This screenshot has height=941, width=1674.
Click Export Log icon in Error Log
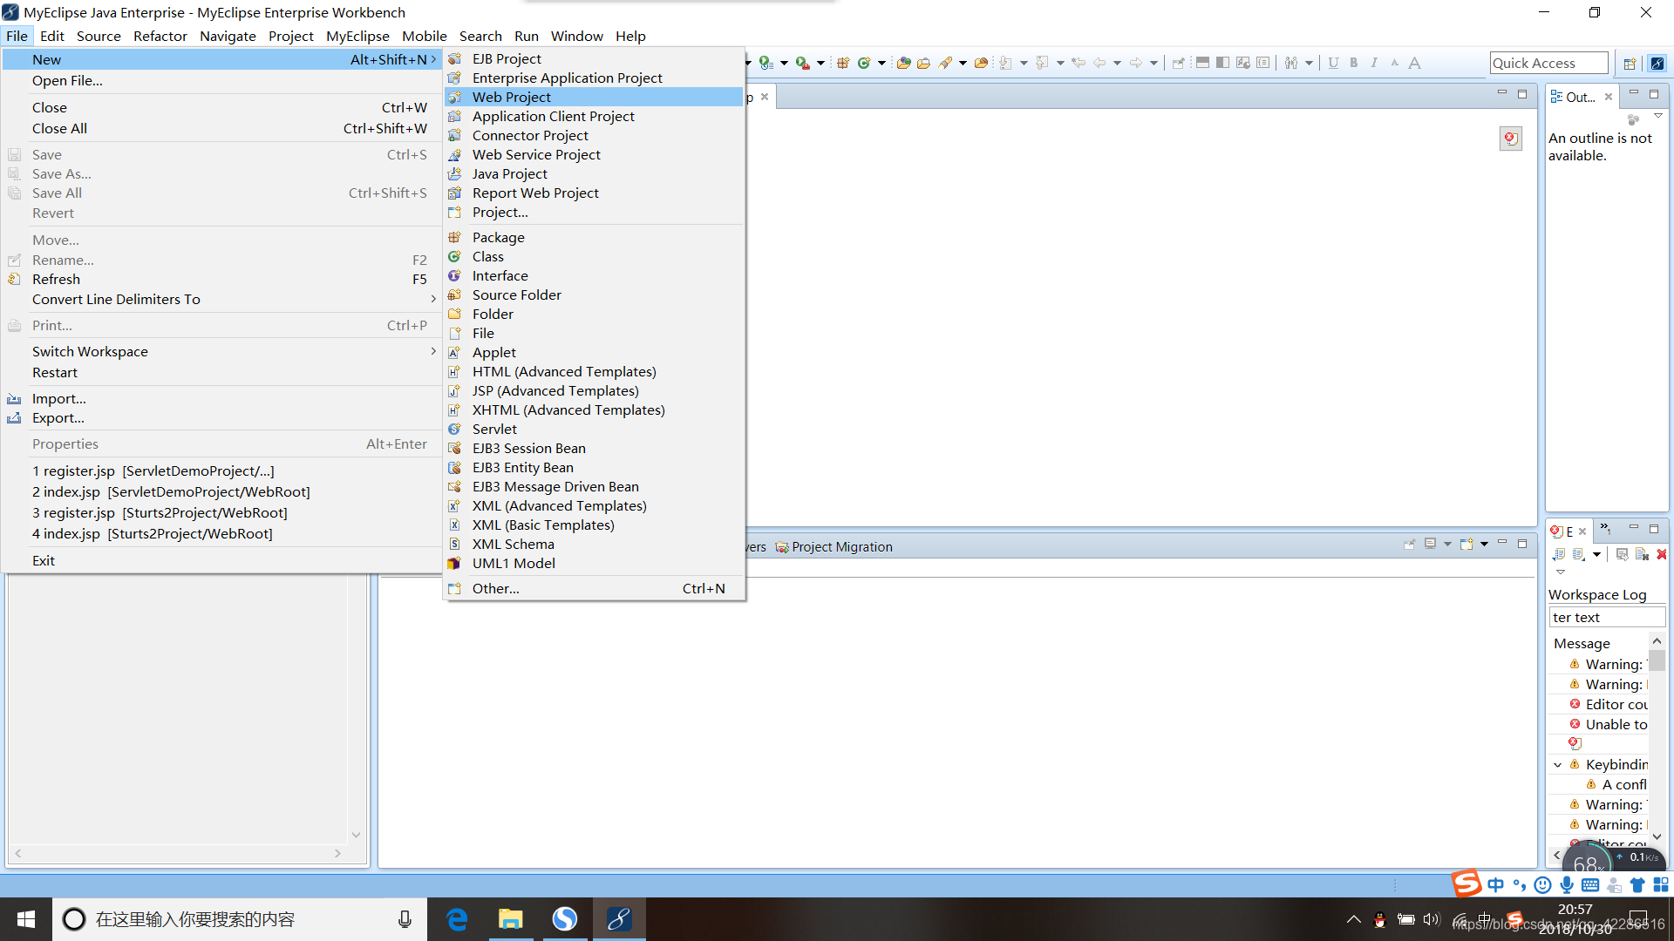tap(1559, 554)
